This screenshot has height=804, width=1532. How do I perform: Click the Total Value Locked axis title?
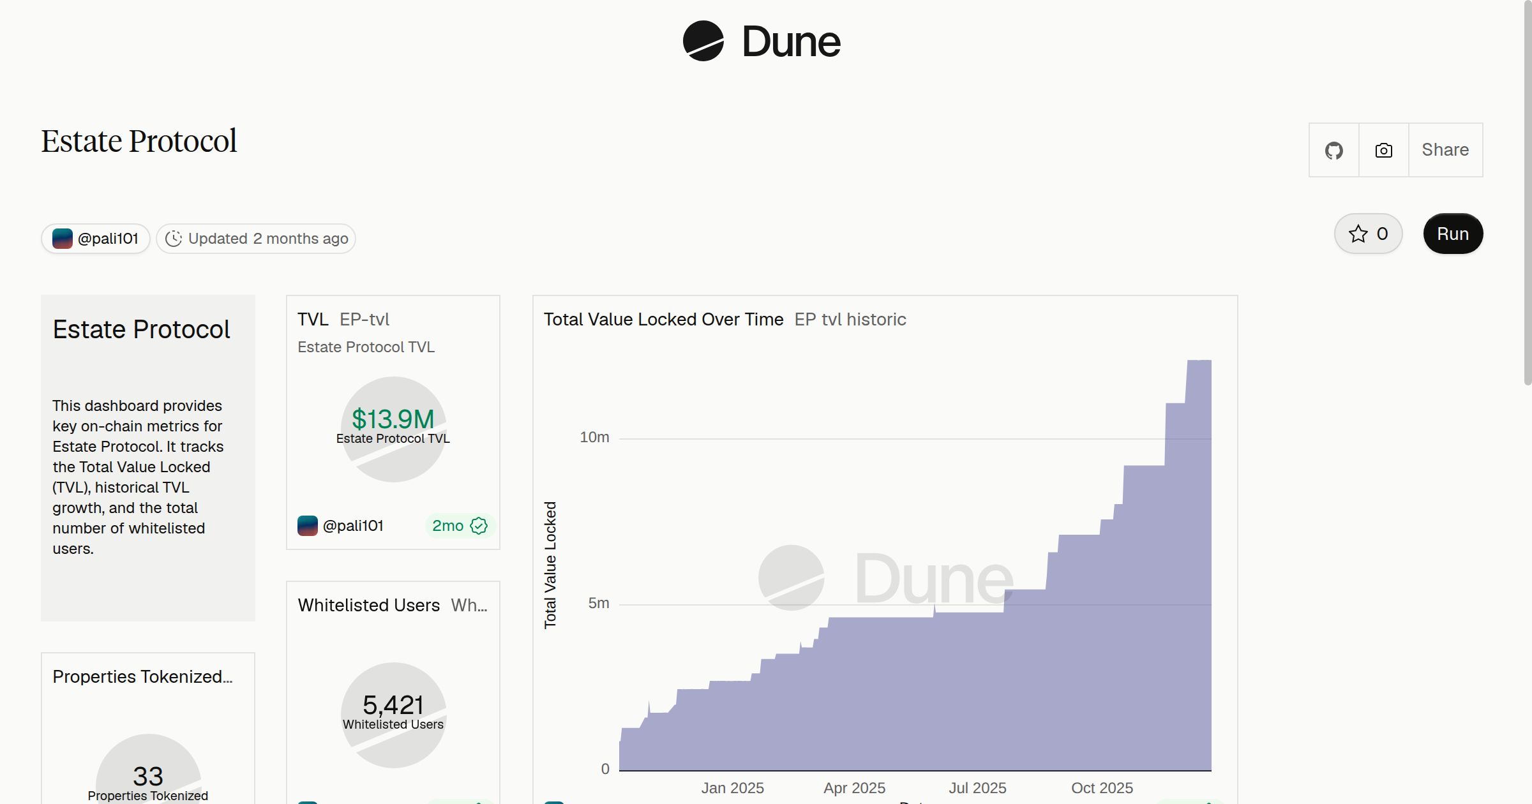pos(550,565)
